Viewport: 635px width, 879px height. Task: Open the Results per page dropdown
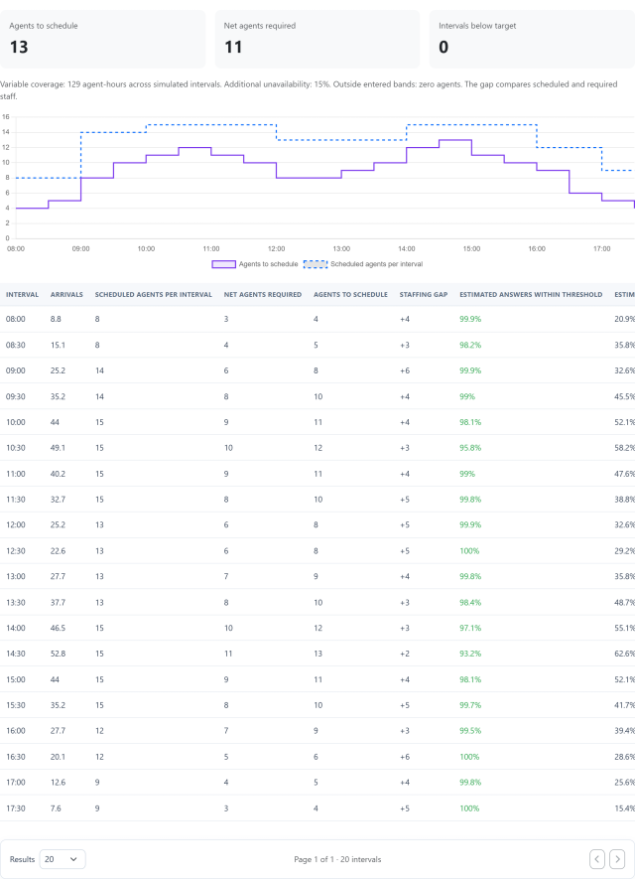pos(63,859)
